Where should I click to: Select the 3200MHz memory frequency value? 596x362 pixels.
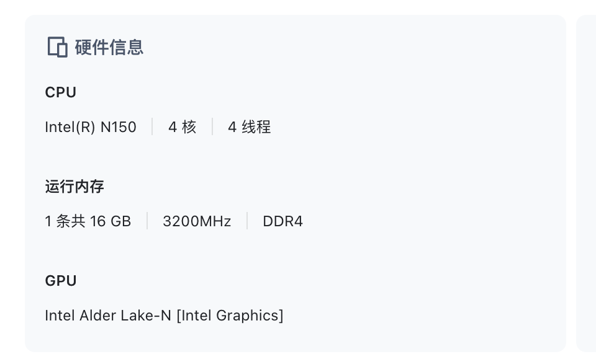point(197,221)
